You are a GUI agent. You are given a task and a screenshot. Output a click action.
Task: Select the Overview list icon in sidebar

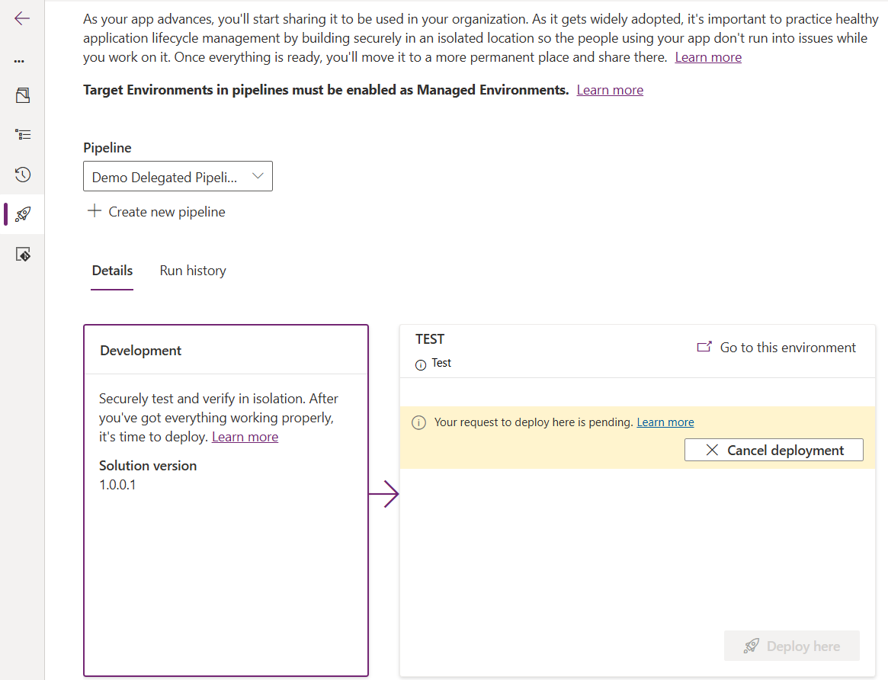(x=23, y=135)
